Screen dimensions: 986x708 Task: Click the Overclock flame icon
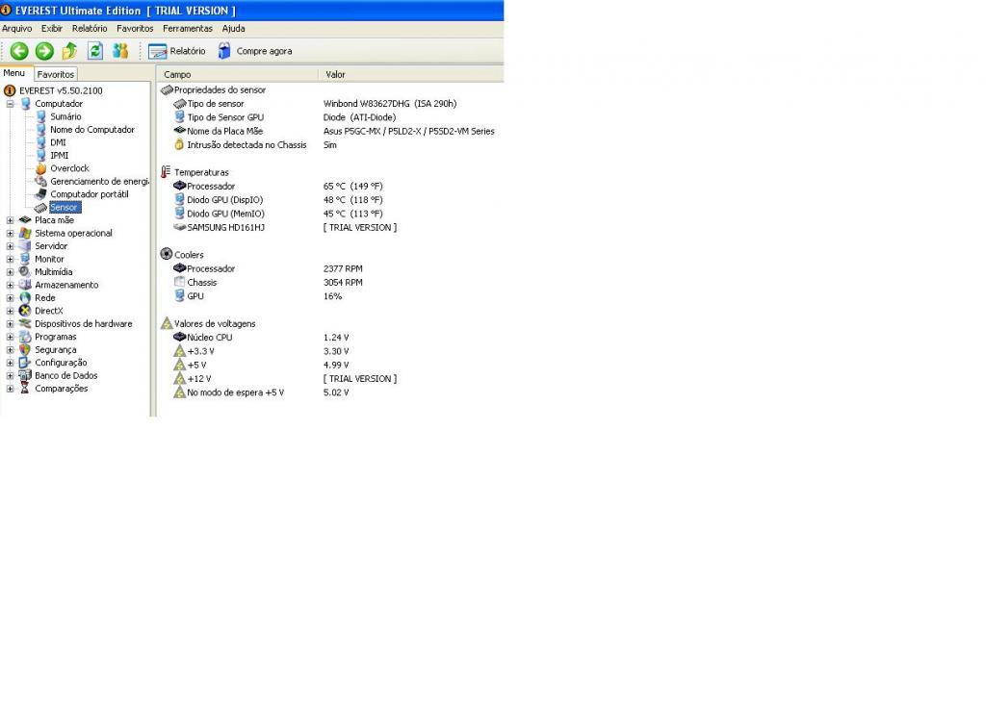tap(40, 168)
